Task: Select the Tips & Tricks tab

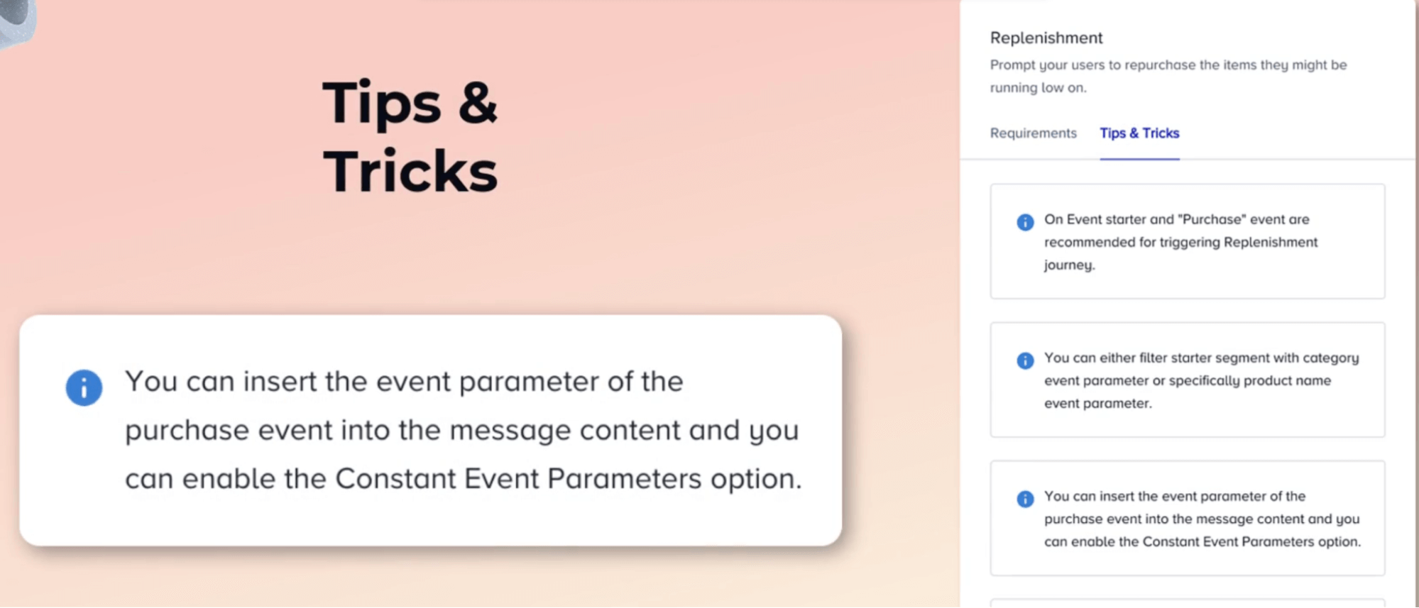Action: pos(1139,133)
